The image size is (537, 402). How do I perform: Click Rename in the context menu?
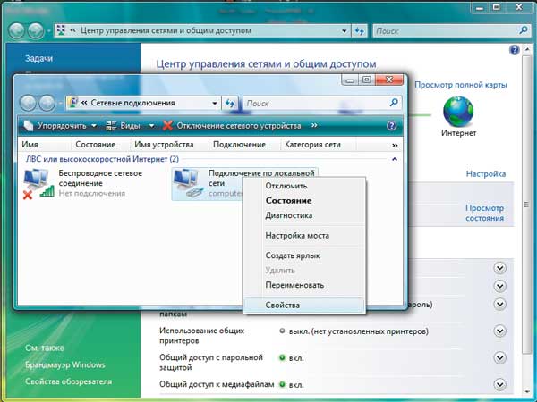coord(294,285)
